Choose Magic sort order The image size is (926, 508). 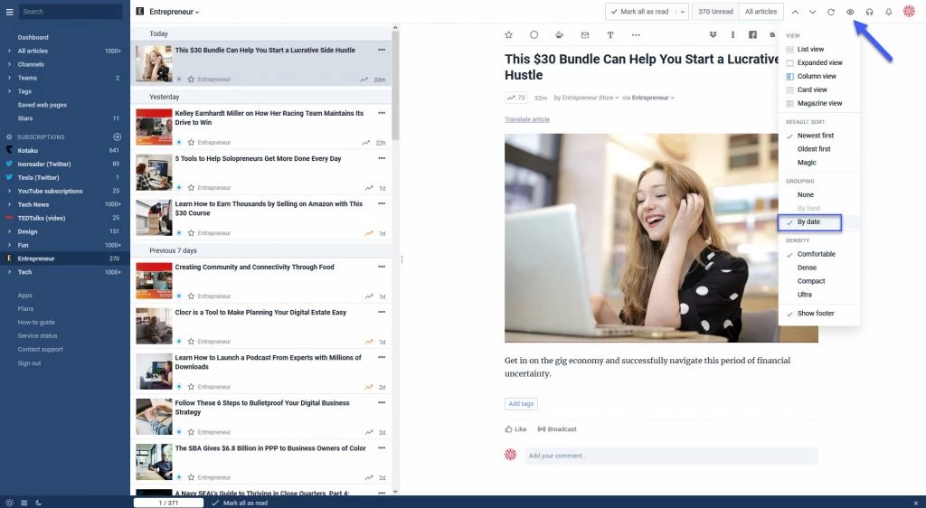click(x=807, y=163)
